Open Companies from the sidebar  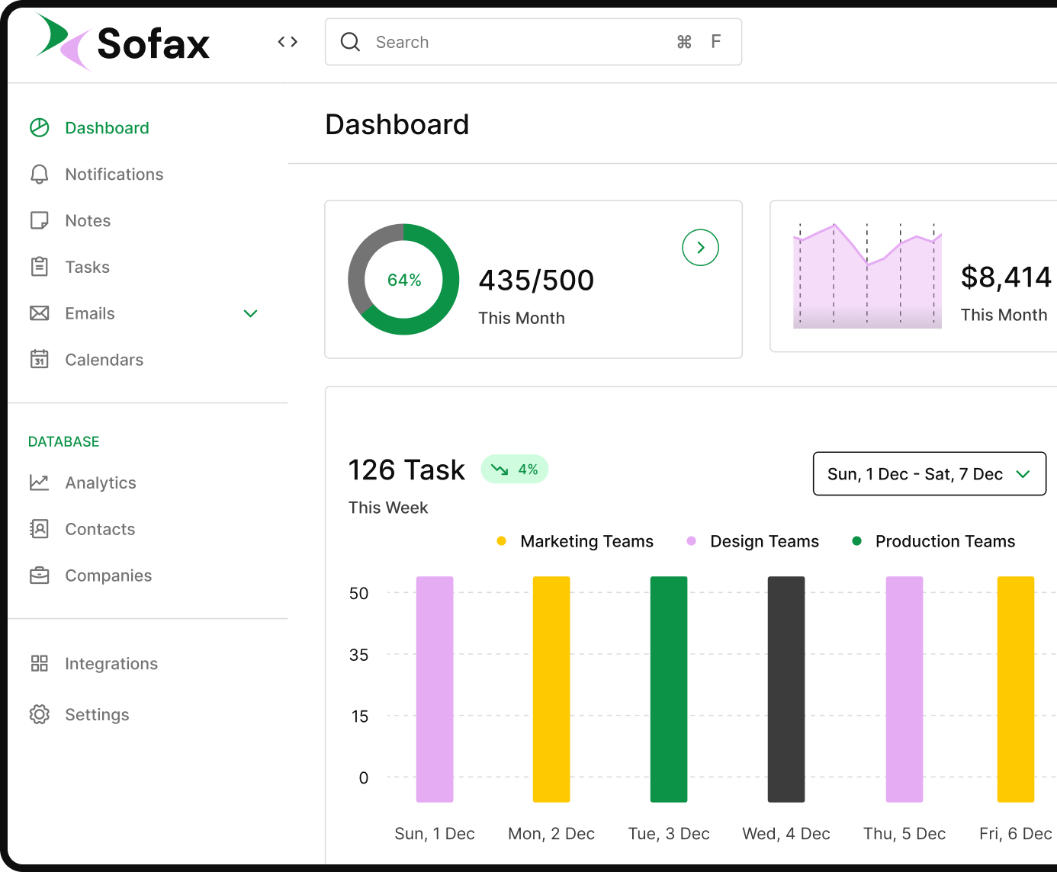108,575
